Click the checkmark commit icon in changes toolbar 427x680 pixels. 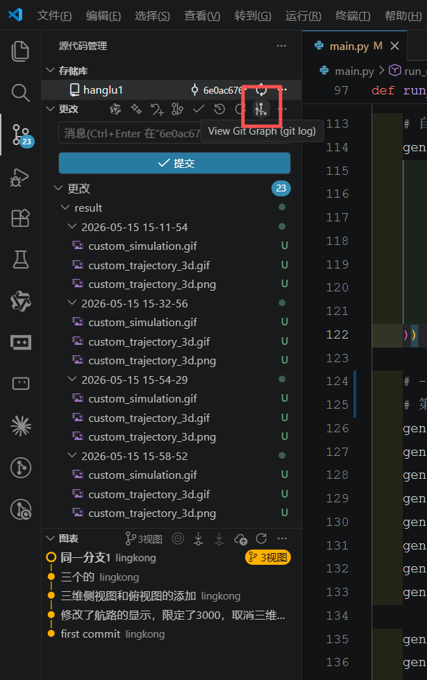[x=199, y=109]
